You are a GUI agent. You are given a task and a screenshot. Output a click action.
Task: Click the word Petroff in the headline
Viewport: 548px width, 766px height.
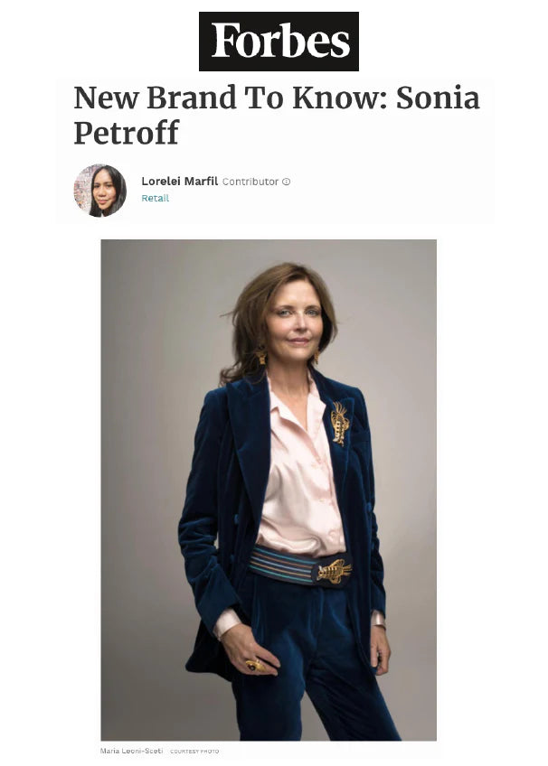(x=126, y=133)
